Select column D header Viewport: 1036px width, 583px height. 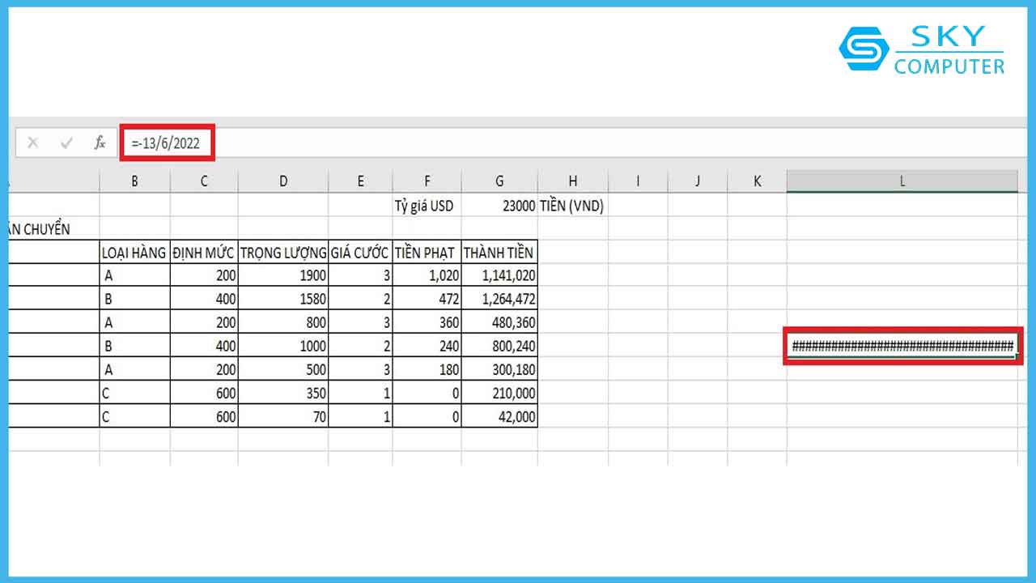coord(283,181)
